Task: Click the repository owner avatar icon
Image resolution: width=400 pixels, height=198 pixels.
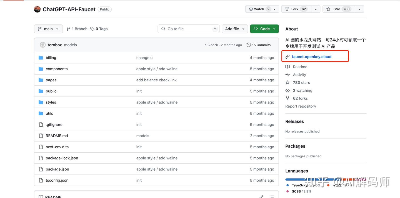Action: (x=37, y=9)
